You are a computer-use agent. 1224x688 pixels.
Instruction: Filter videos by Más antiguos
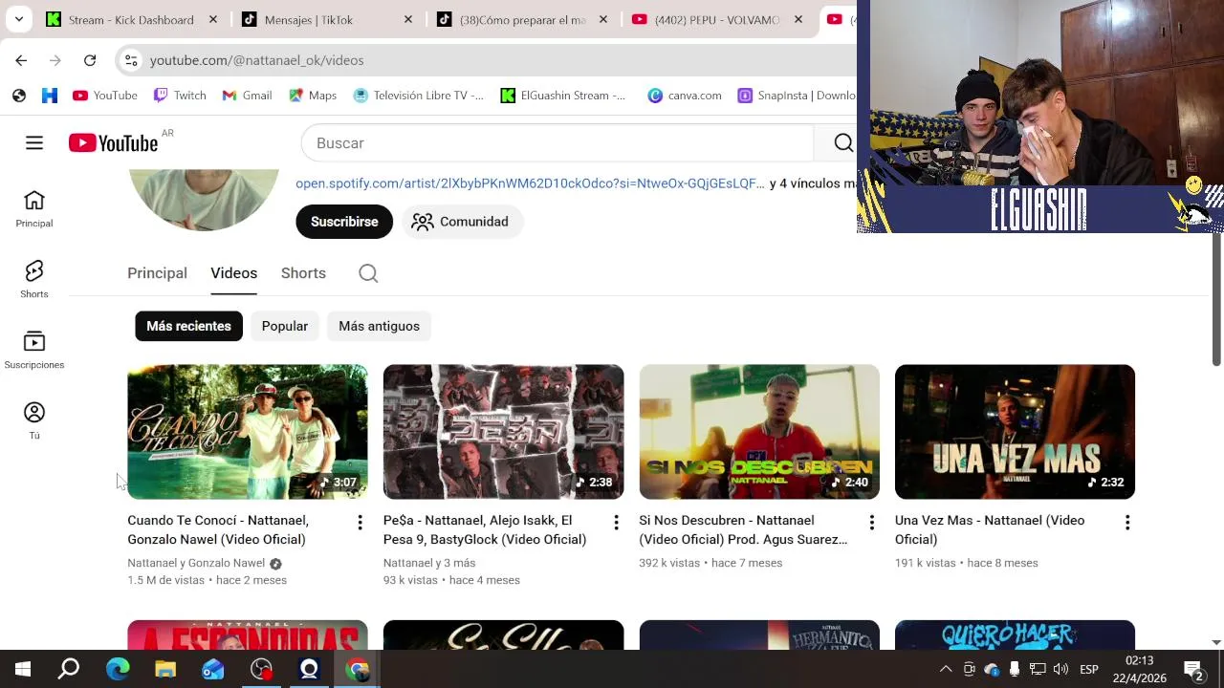(x=379, y=326)
